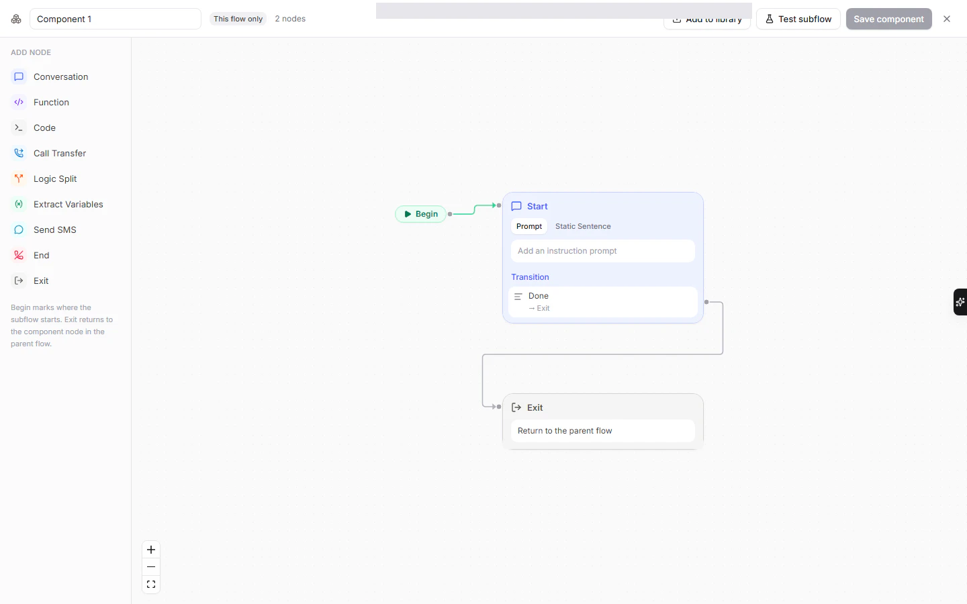This screenshot has height=604, width=967.
Task: Click the component icon beside name field
Action: pos(16,19)
